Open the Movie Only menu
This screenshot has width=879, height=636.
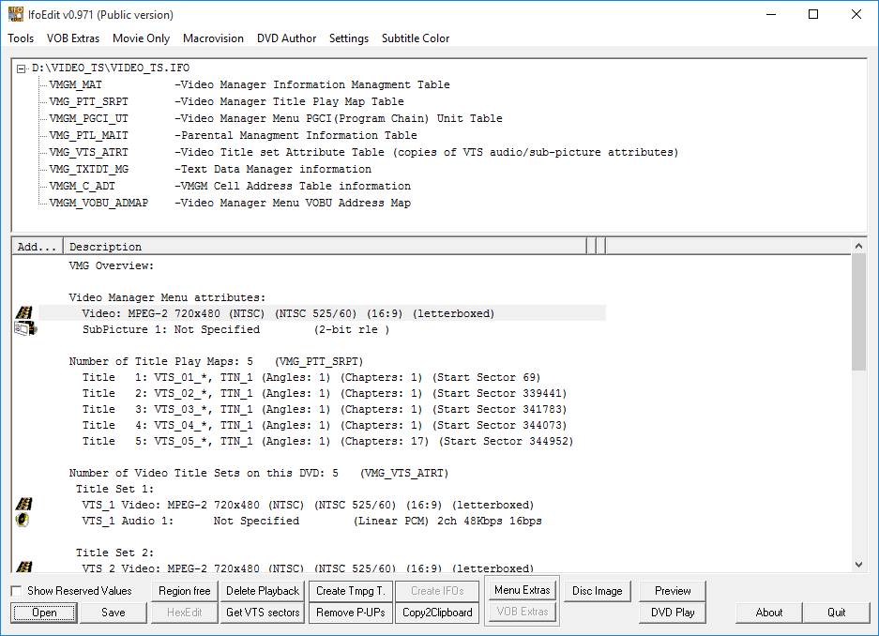click(142, 38)
